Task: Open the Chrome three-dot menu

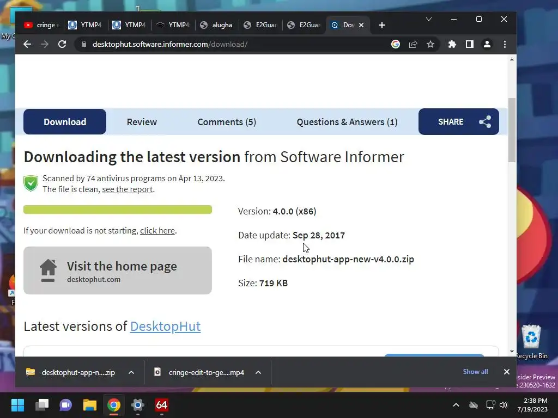Action: click(x=505, y=45)
